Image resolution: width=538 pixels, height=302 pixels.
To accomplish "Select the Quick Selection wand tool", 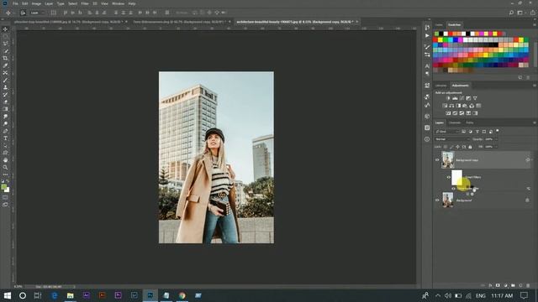I will [5, 51].
